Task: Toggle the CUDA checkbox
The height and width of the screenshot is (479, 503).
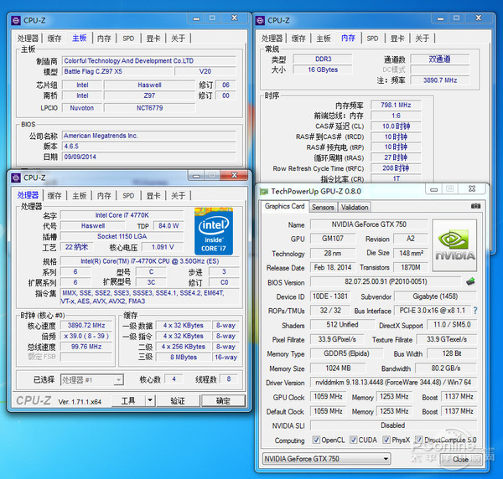Action: coord(354,440)
